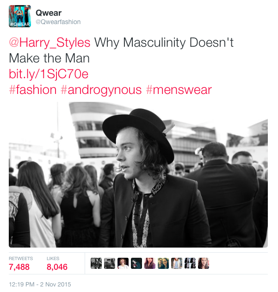Open the liker avatar showing two women together

(x=163, y=263)
